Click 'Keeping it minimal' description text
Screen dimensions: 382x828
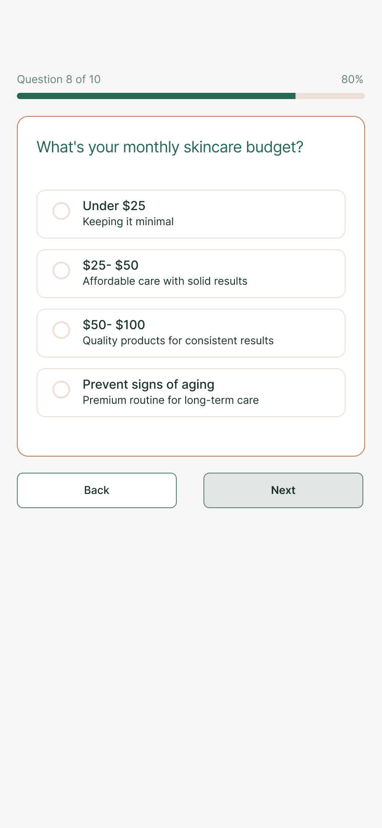[x=128, y=222]
